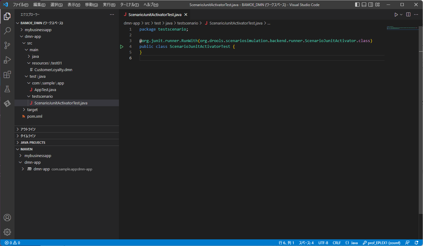423x246 pixels.
Task: Change encoding via UTF-8 status item
Action: click(x=323, y=243)
